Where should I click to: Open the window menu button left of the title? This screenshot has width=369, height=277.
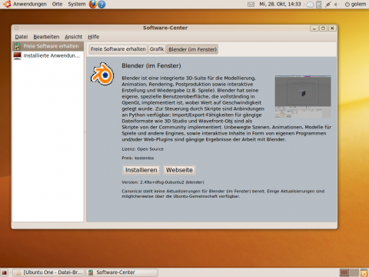[16, 28]
